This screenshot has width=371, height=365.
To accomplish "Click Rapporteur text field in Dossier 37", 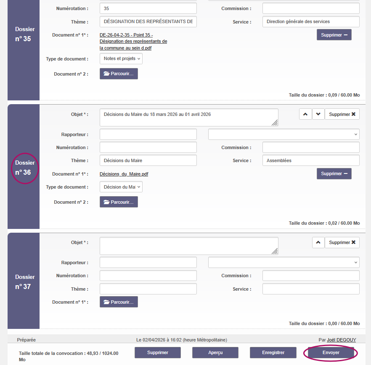I will click(x=148, y=263).
